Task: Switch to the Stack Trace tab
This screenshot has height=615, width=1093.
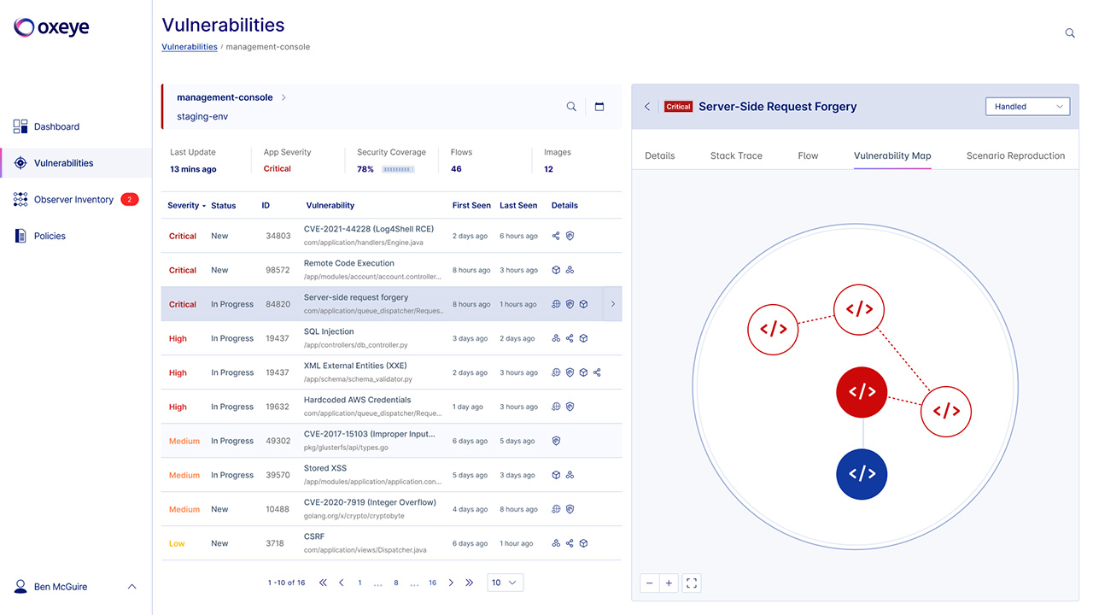Action: [736, 155]
